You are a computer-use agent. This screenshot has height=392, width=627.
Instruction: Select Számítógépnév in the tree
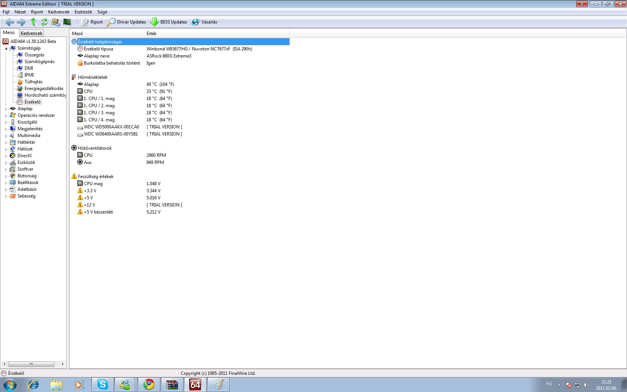pos(40,62)
